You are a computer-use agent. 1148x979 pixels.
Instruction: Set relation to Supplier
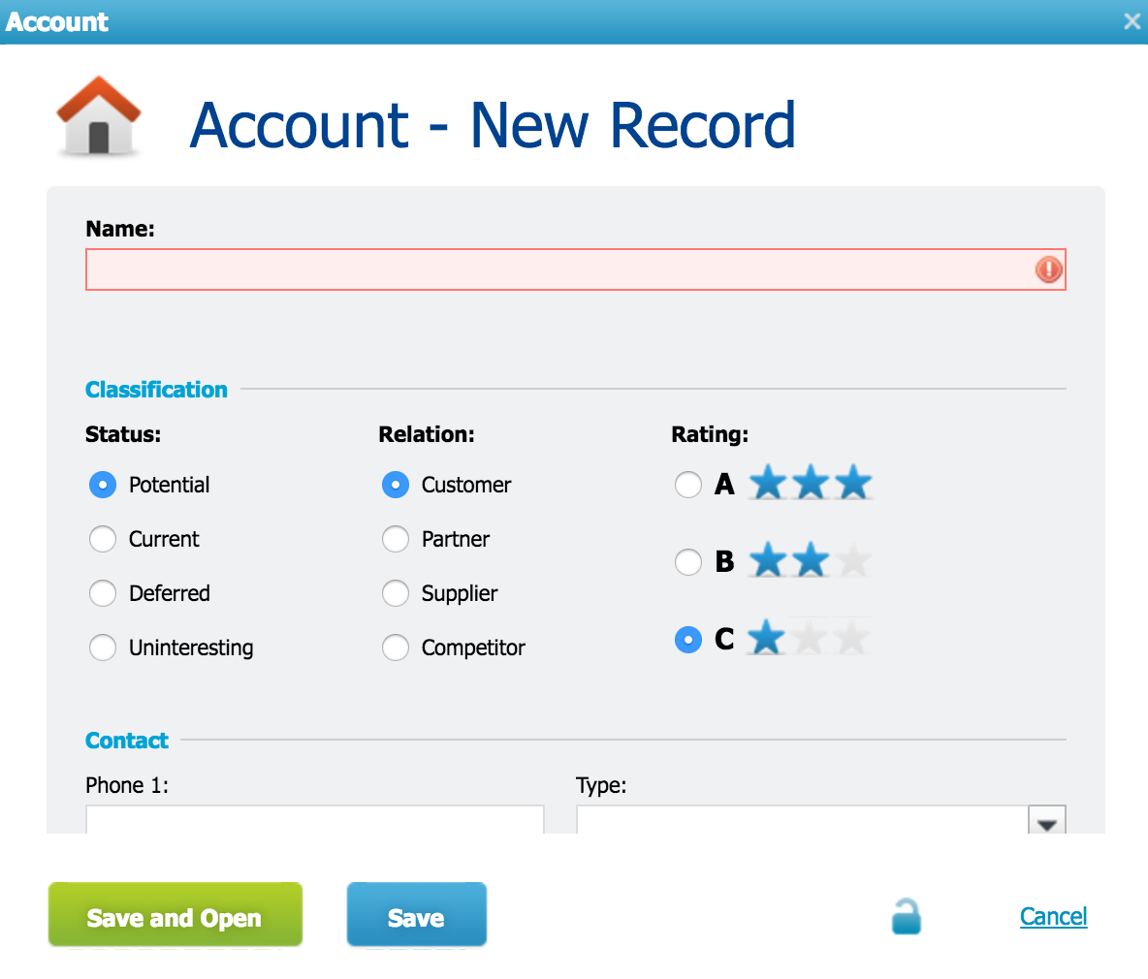point(396,593)
